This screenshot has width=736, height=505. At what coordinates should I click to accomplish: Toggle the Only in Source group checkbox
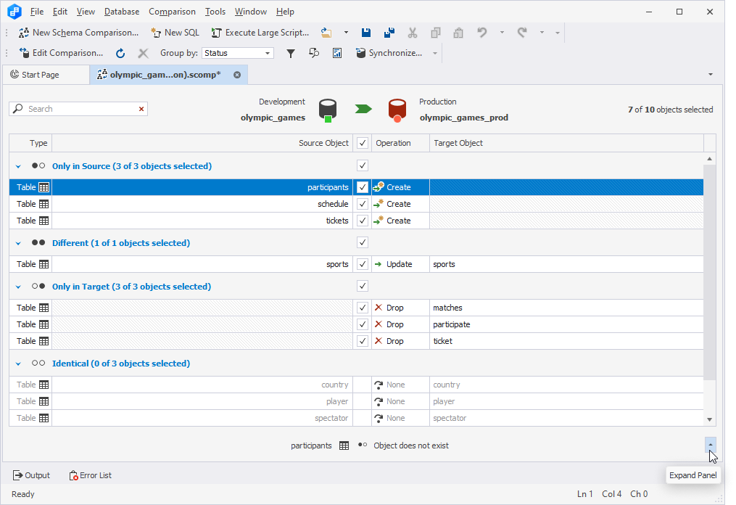363,166
